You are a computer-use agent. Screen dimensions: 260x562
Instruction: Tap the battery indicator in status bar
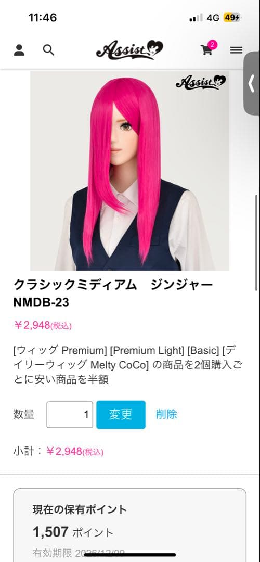(232, 18)
